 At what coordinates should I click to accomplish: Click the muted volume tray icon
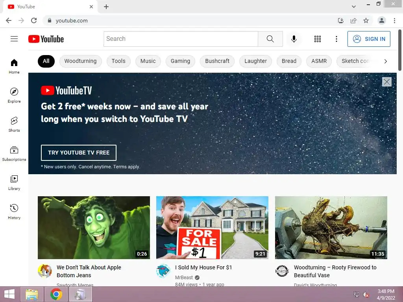[x=366, y=295]
